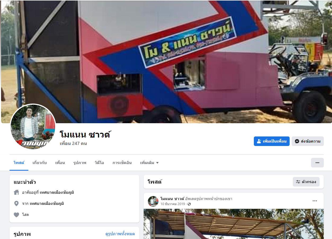The image size is (332, 239).
Task: Click the เพิ่มเป็นเพื่อน button
Action: [x=272, y=141]
